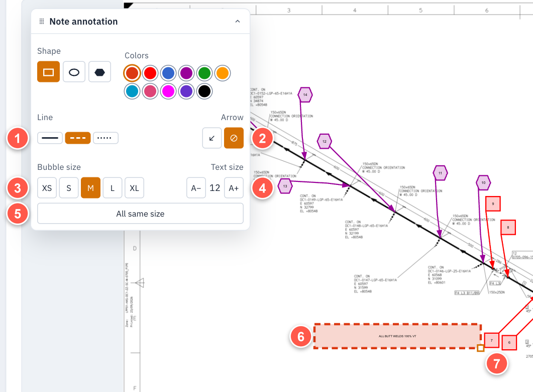Set bubble size to L

[x=113, y=187]
